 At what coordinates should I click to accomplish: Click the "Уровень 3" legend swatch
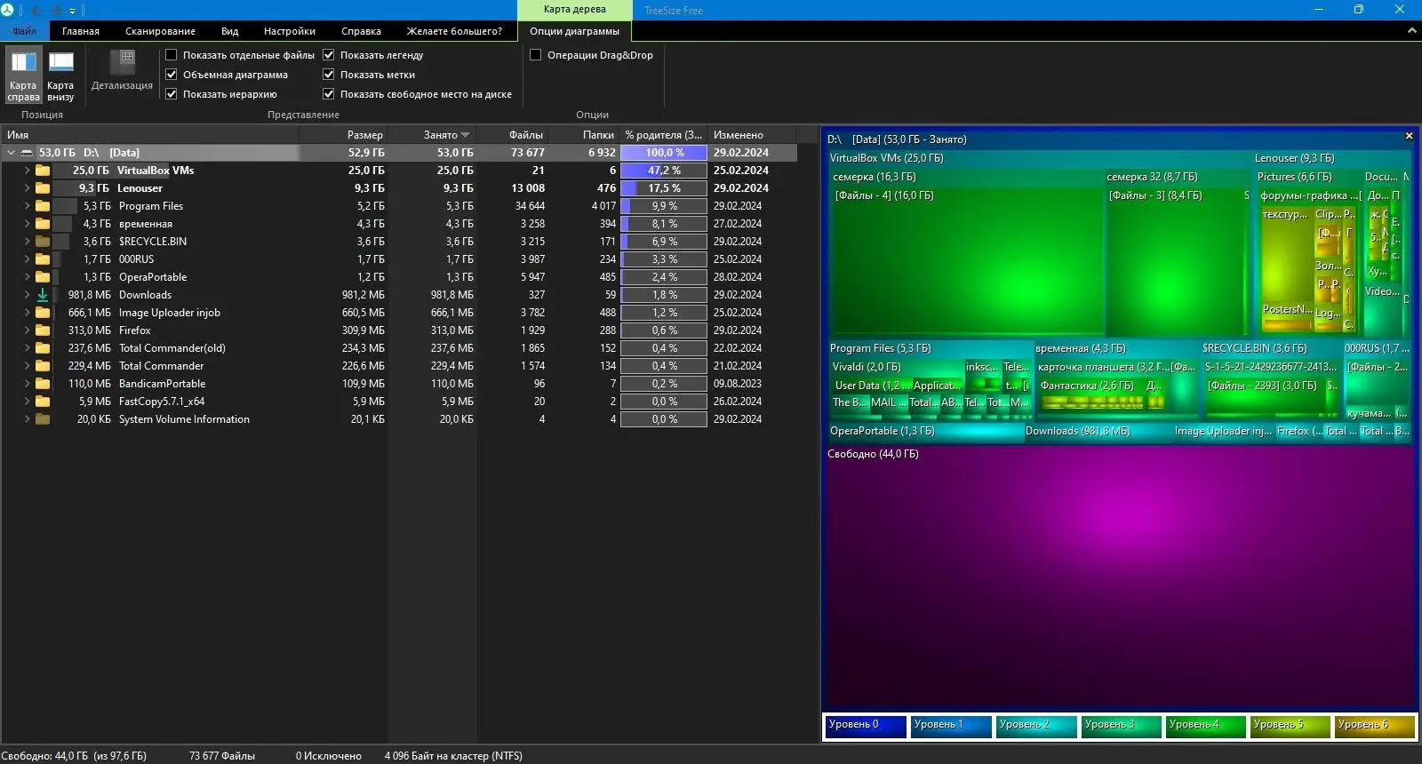[x=1122, y=726]
